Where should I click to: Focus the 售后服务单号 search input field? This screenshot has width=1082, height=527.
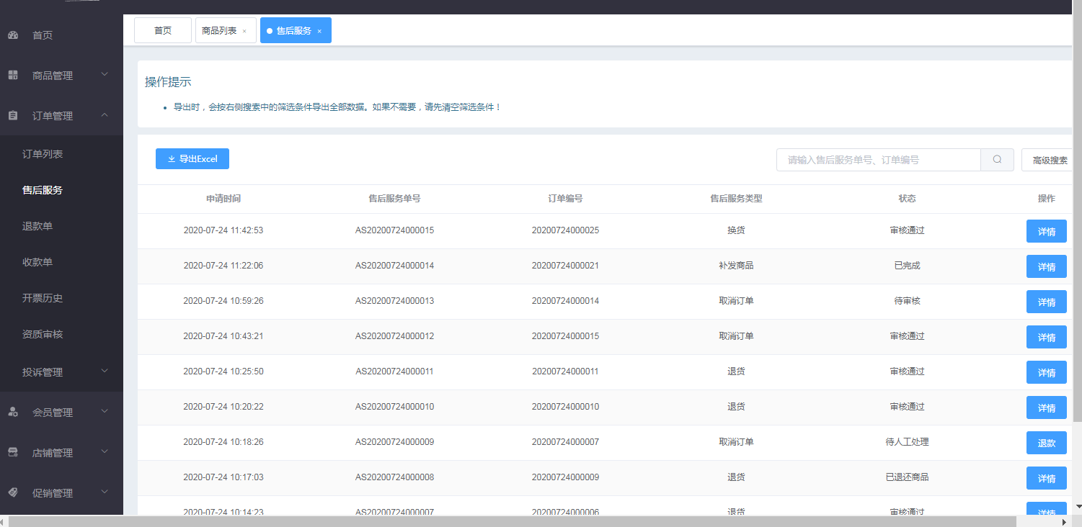point(878,160)
